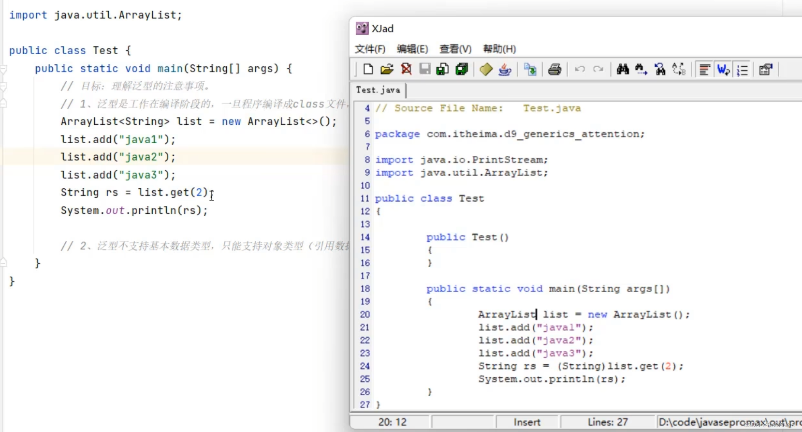The width and height of the screenshot is (802, 432).
Task: Click list.add("java3") line in the IDE editor
Action: (x=118, y=175)
